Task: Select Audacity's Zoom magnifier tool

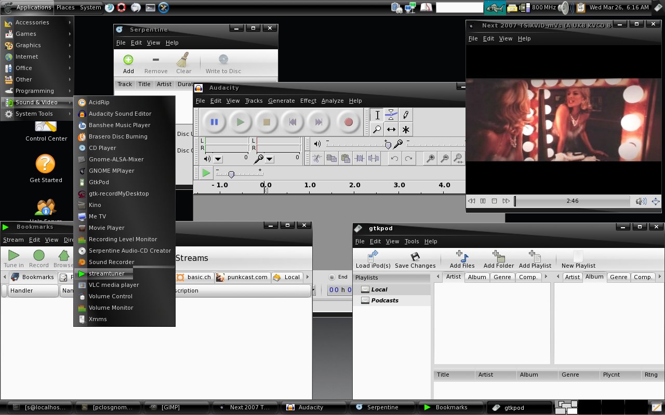Action: tap(377, 129)
